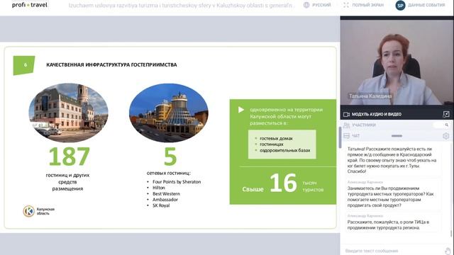Click the left hotel photo above 187
The height and width of the screenshot is (255, 454).
(68, 113)
